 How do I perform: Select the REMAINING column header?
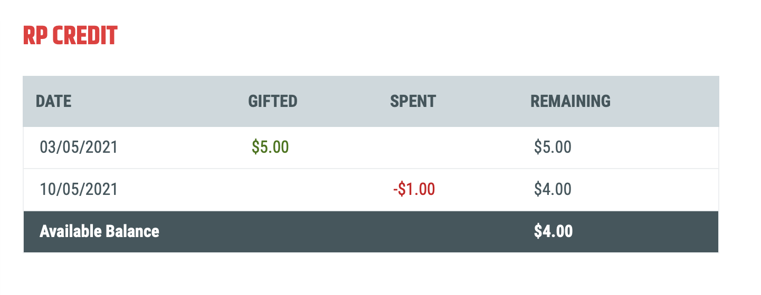pos(570,101)
